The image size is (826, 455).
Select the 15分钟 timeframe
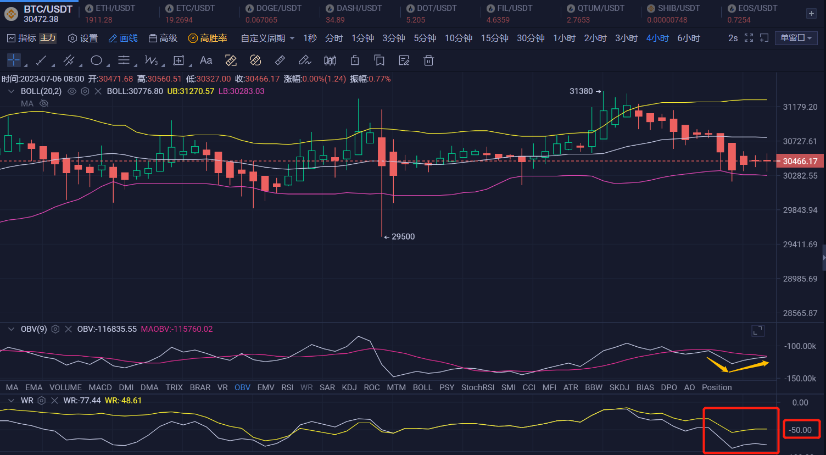tap(494, 38)
